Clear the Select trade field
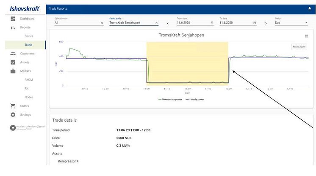 [x=157, y=23]
